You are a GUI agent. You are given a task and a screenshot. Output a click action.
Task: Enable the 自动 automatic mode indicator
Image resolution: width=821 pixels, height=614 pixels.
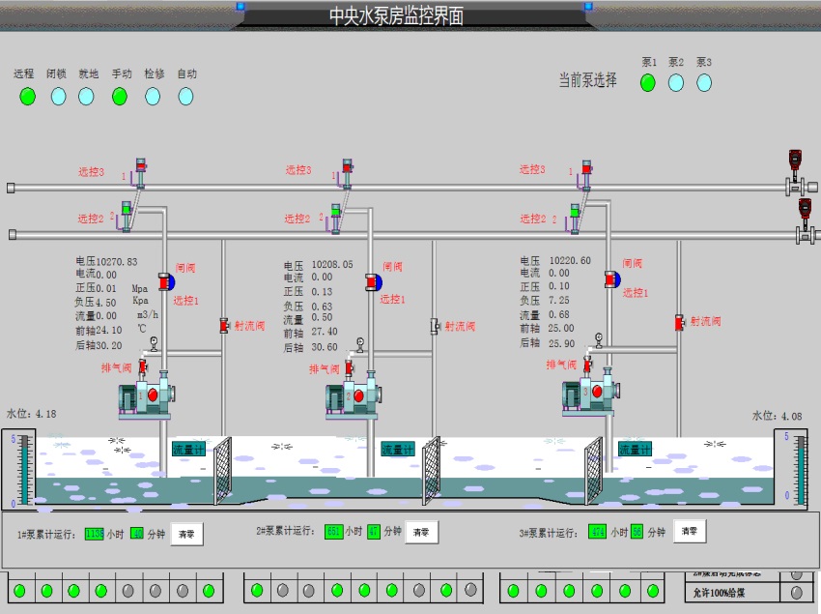184,96
